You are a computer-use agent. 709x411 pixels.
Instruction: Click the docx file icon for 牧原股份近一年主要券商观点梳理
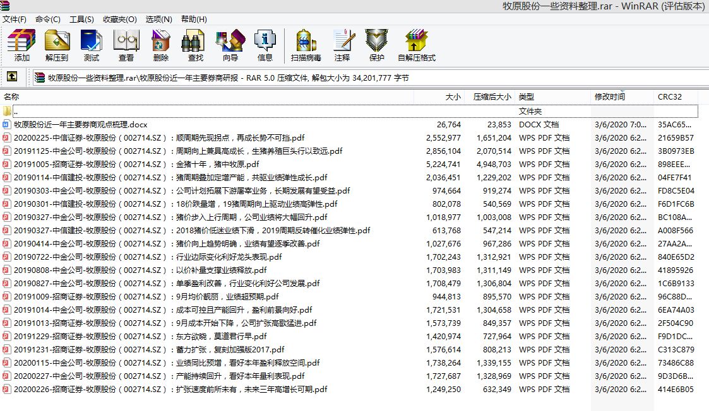7,125
